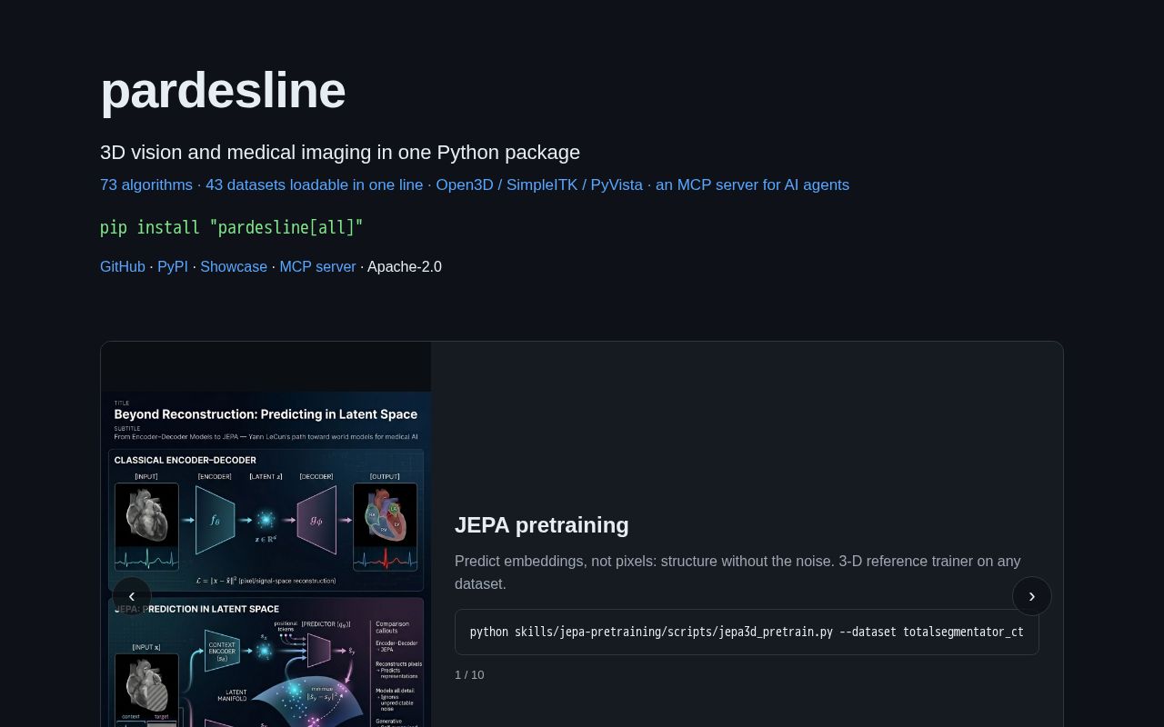The height and width of the screenshot is (727, 1164).
Task: Open the PyPI link
Action: point(173,266)
